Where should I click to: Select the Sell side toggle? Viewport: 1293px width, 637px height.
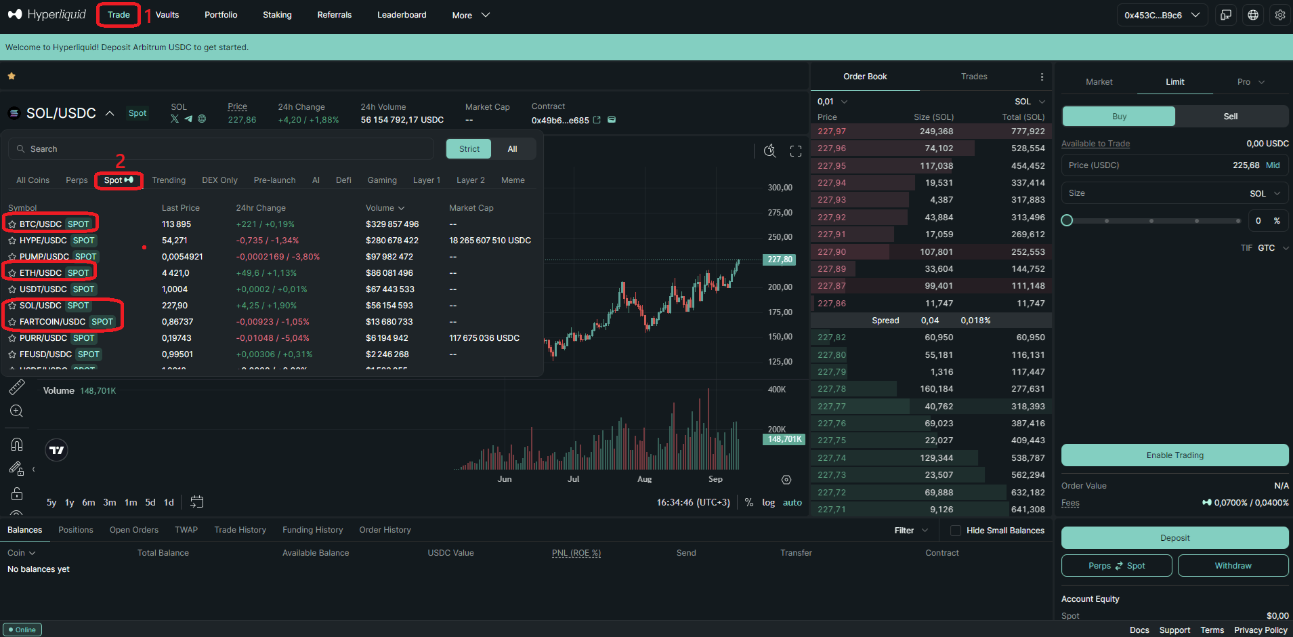1231,117
